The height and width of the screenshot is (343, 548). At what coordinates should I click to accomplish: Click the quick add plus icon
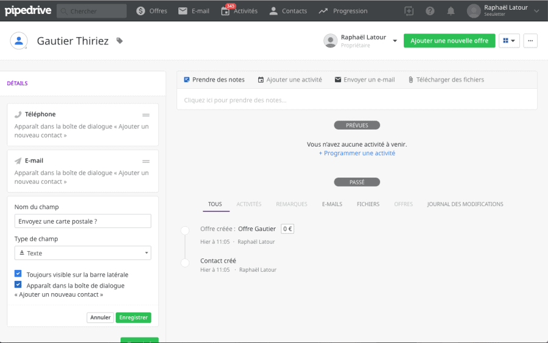[x=409, y=11]
